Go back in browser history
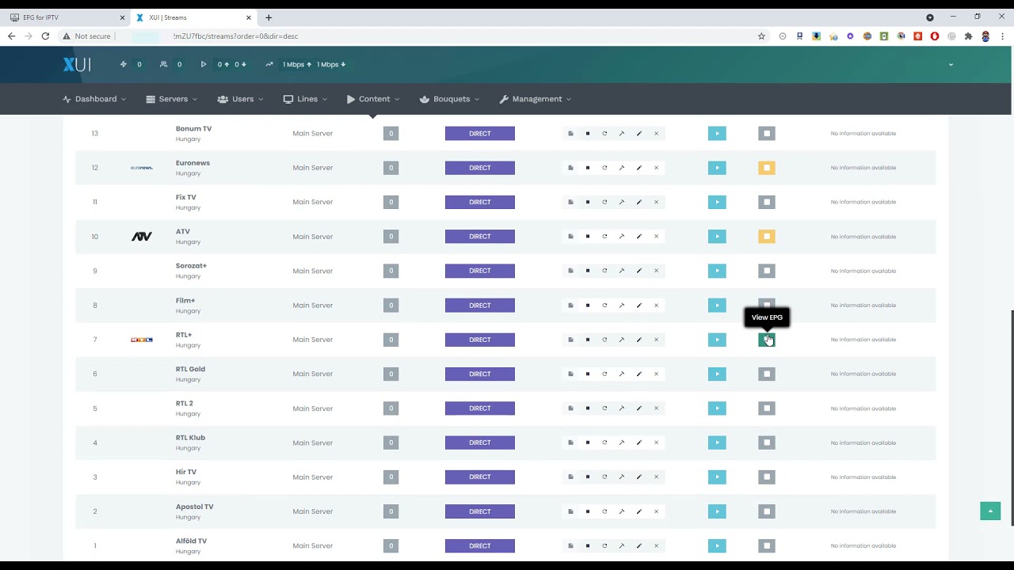This screenshot has width=1014, height=570. pos(11,36)
